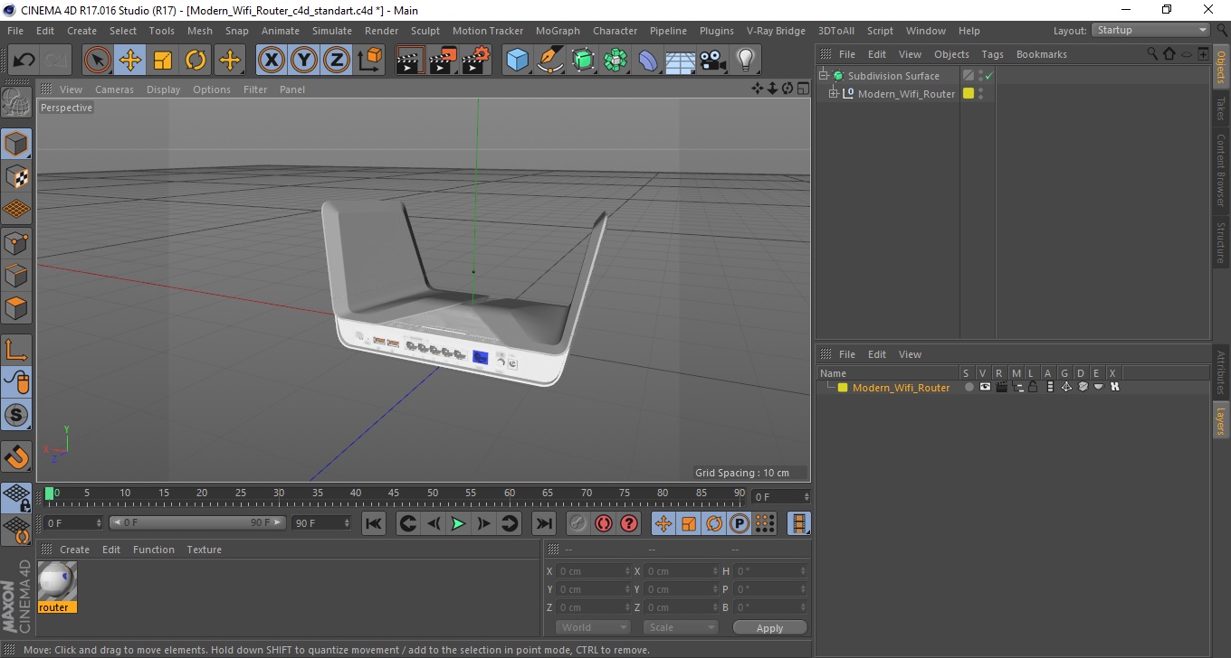Add a Bend deformer

click(x=649, y=61)
